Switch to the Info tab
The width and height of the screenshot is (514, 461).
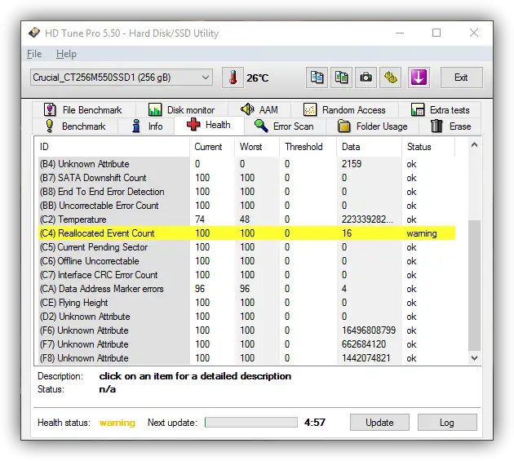click(x=146, y=126)
